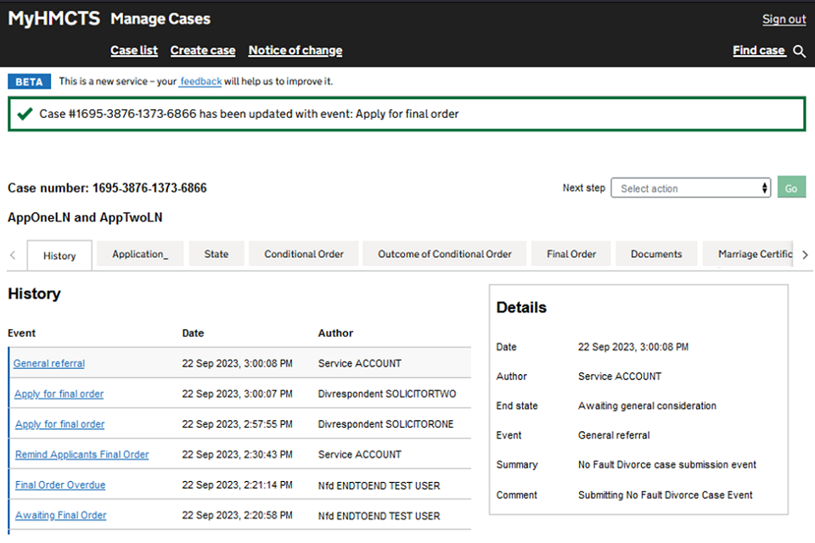Switch to the Conditional Order tab
815x543 pixels.
coord(303,254)
